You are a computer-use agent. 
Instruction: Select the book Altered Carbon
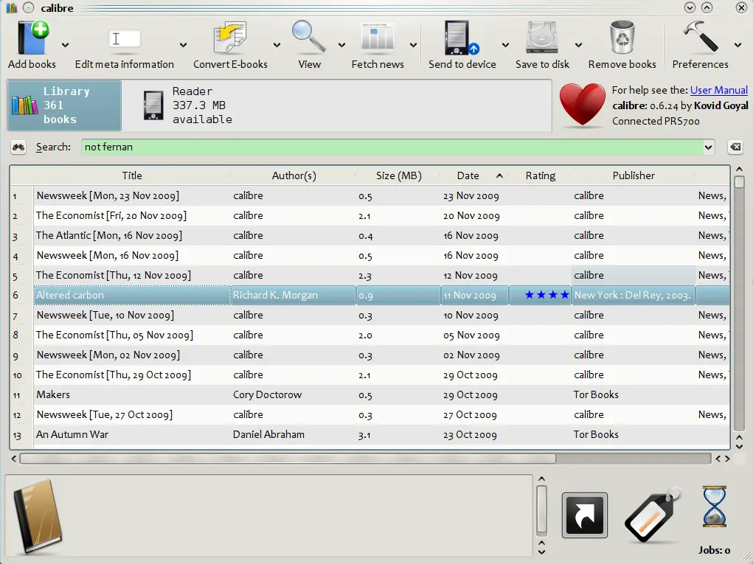pos(133,295)
